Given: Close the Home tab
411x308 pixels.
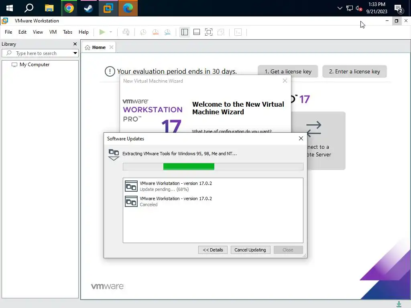Looking at the screenshot, I should pos(112,47).
